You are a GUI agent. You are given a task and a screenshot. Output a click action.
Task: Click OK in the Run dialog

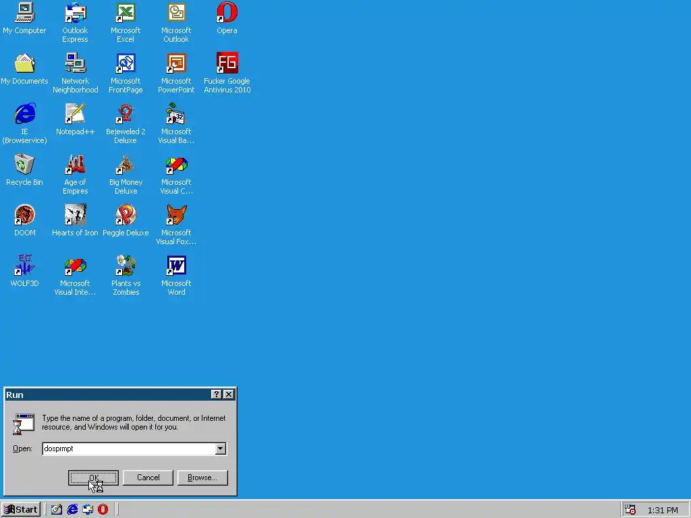tap(93, 478)
